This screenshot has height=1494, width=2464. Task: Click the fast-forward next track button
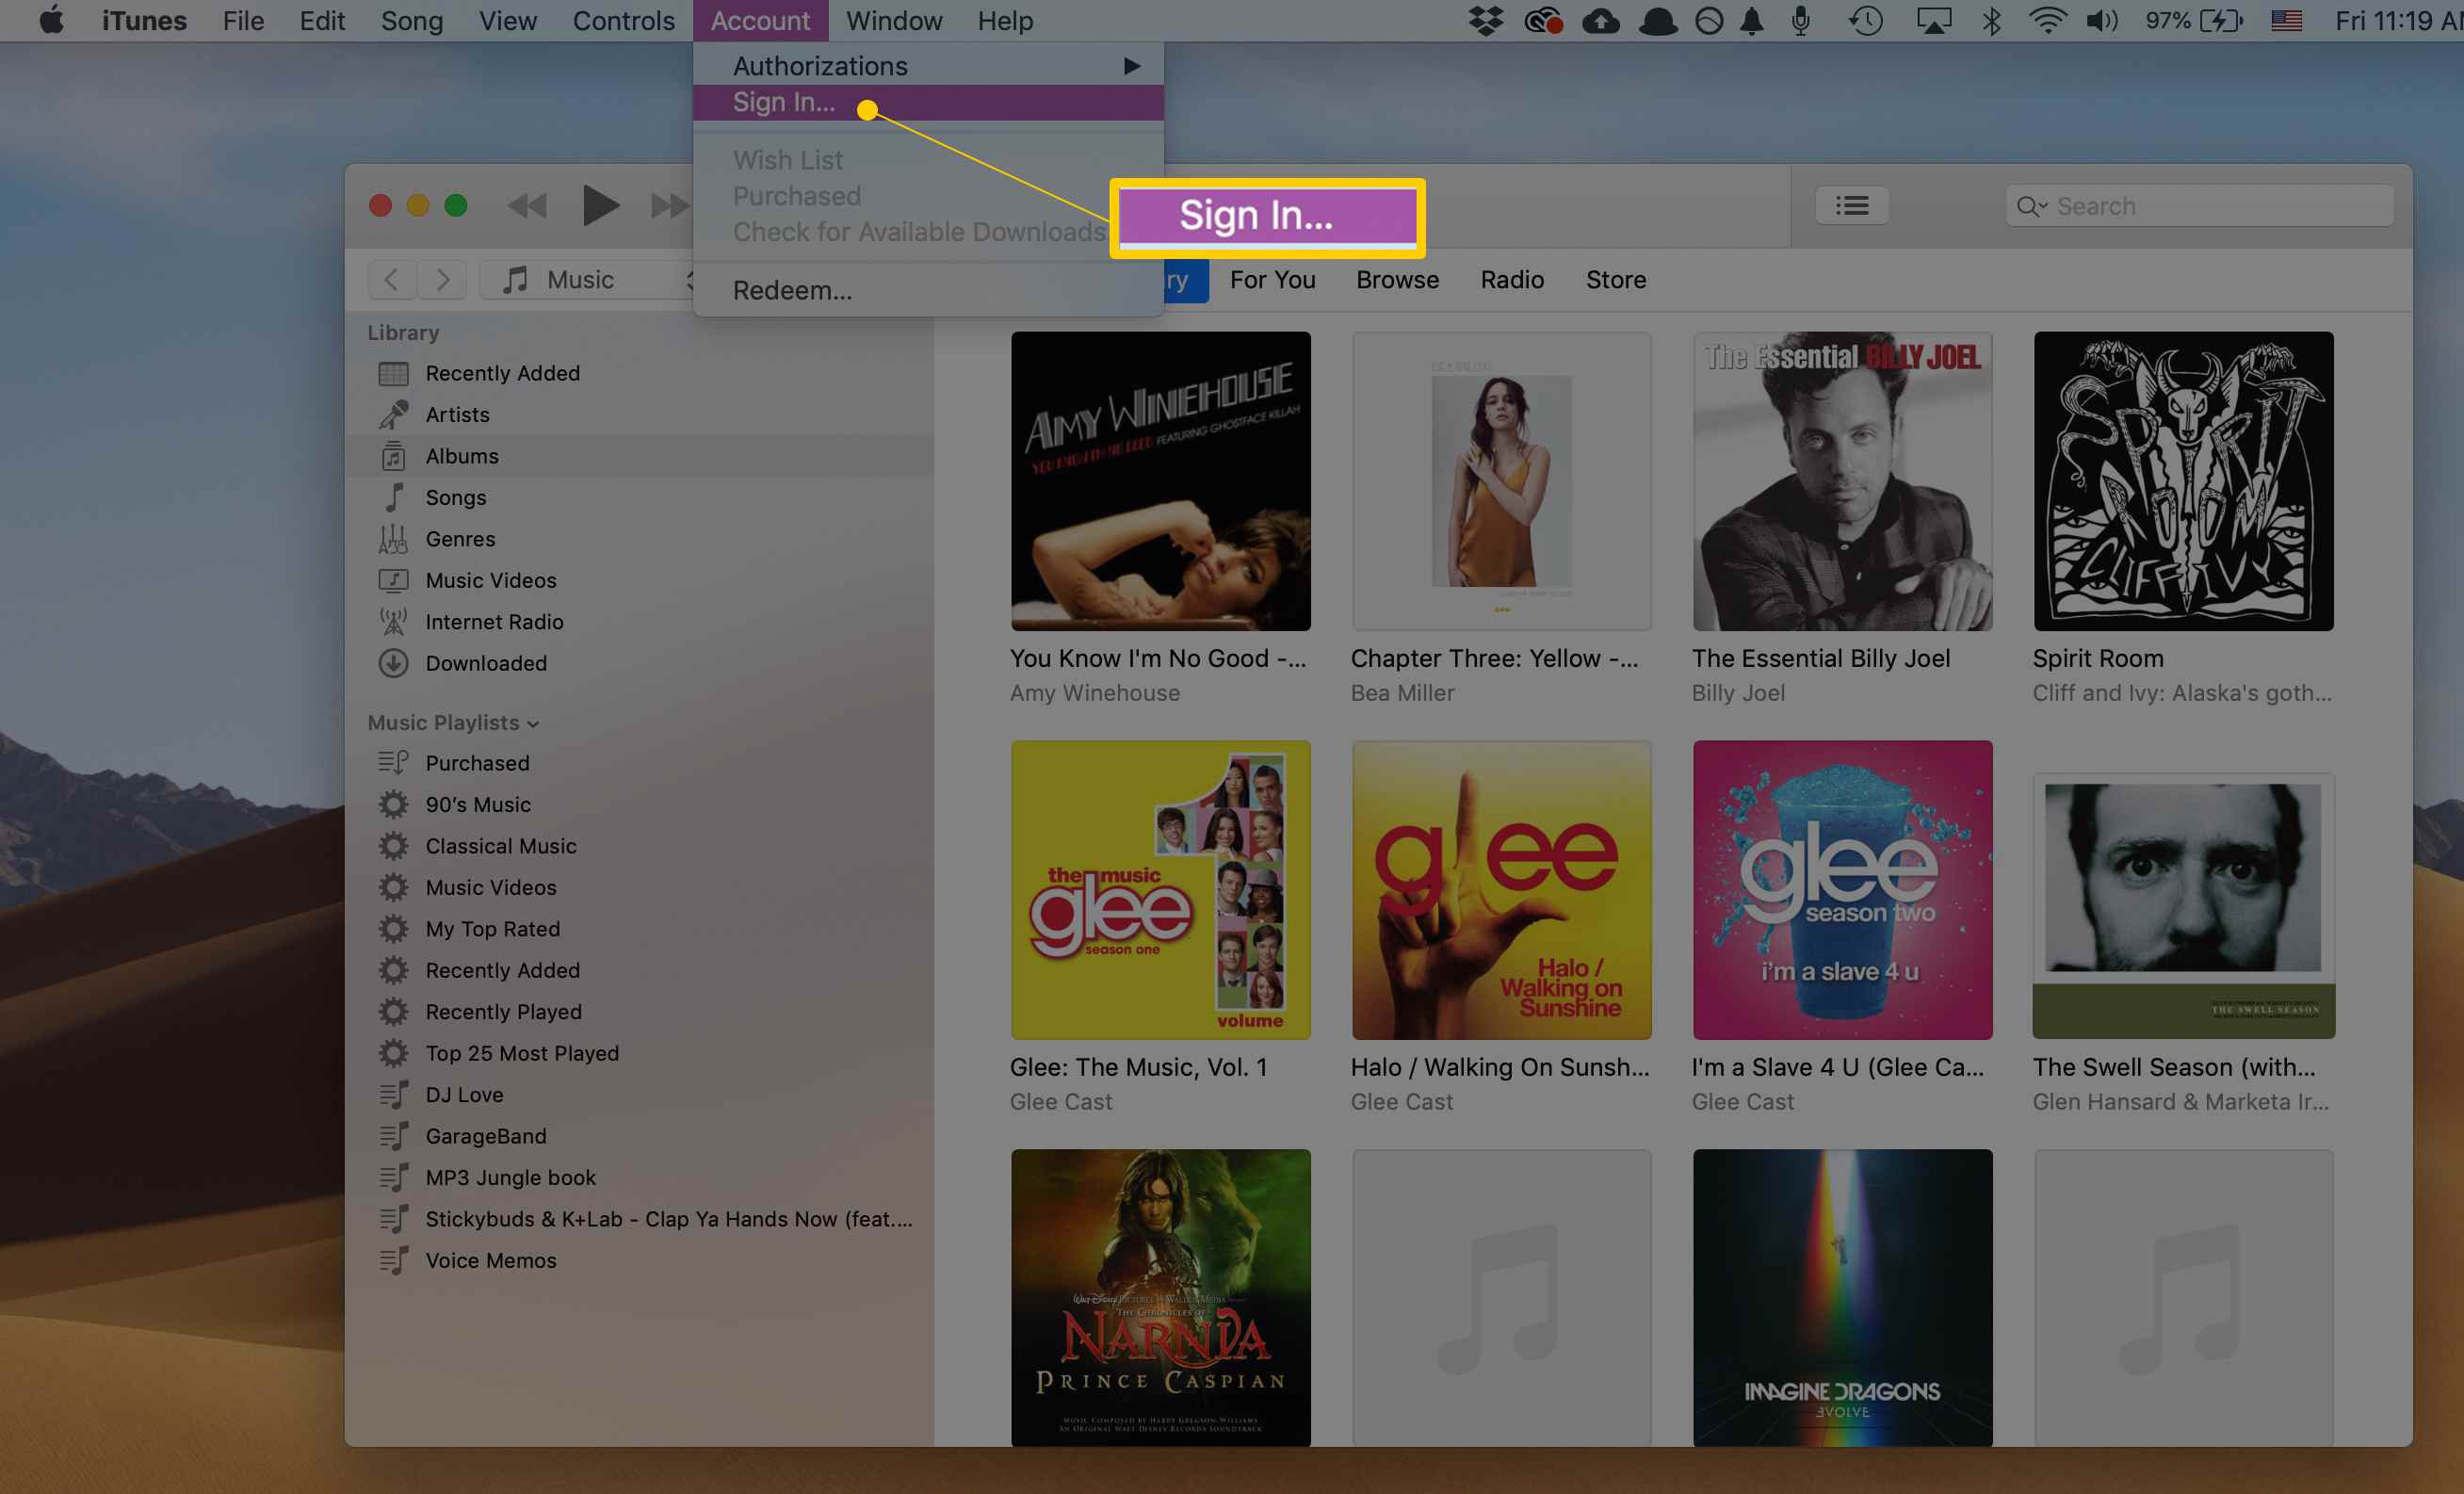[x=669, y=206]
